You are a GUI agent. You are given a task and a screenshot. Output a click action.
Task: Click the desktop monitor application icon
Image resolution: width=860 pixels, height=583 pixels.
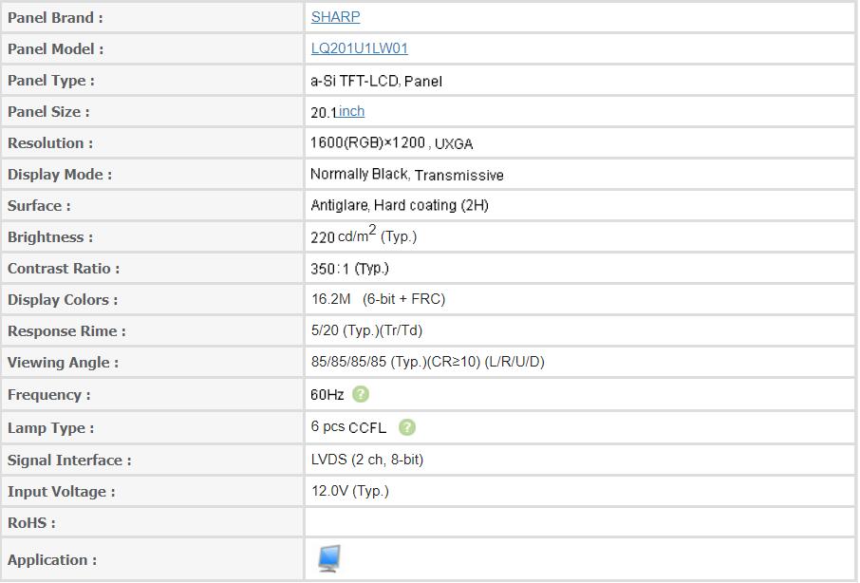329,558
